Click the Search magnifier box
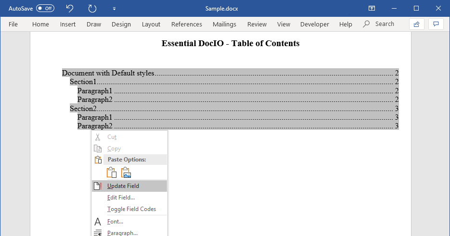This screenshot has height=236, width=450. click(x=379, y=24)
